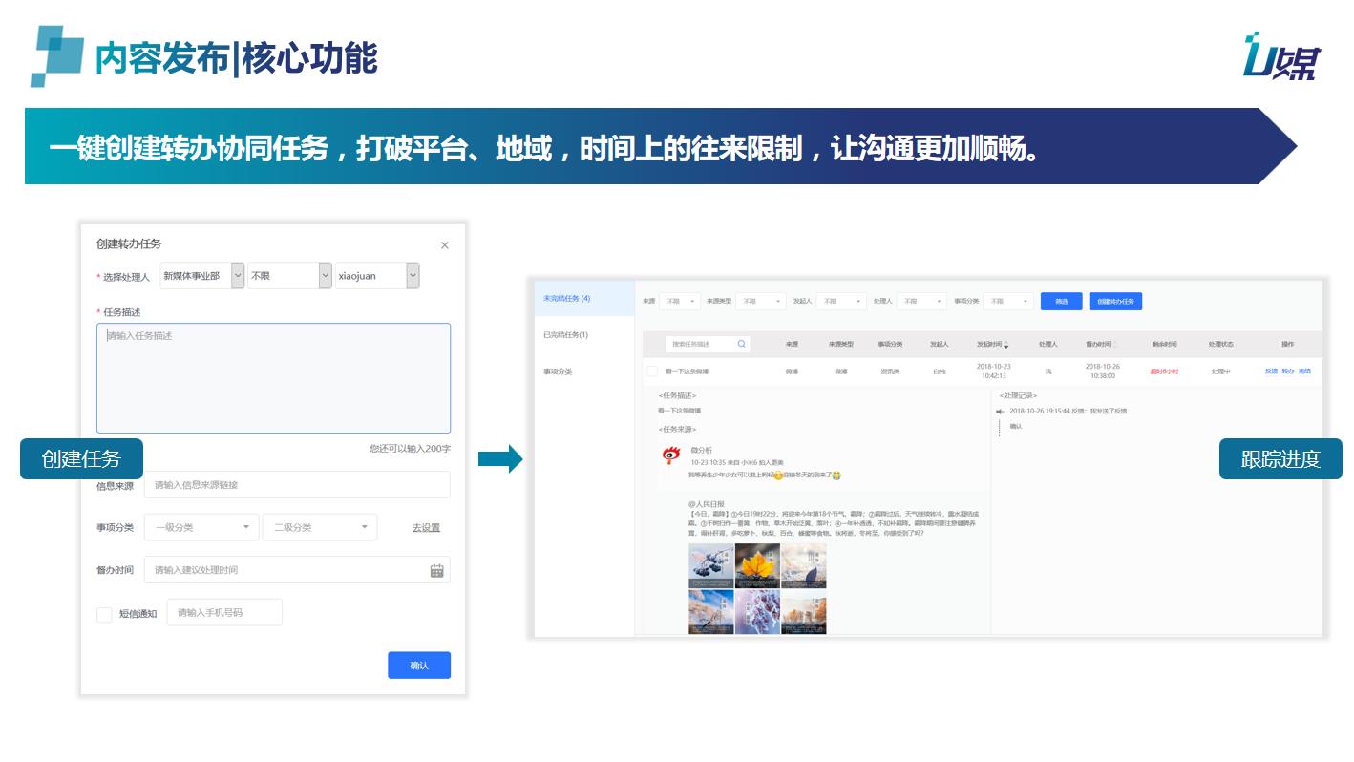Open the 来源类型 filter dropdown
Screen dimensions: 1354x762
760,301
